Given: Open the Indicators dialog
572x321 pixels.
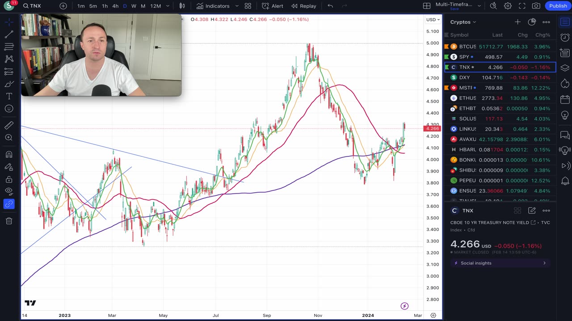Looking at the screenshot, I should pos(213,6).
